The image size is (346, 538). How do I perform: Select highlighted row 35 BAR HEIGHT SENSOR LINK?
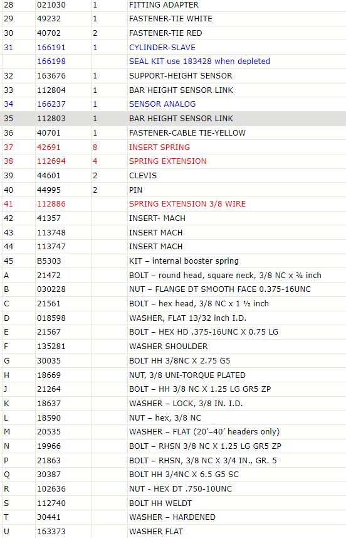[173, 119]
